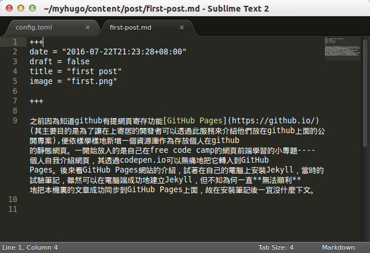Viewport: 370px width, 253px height.
Task: Click the Line 1, Column 4 status text
Action: click(30, 247)
